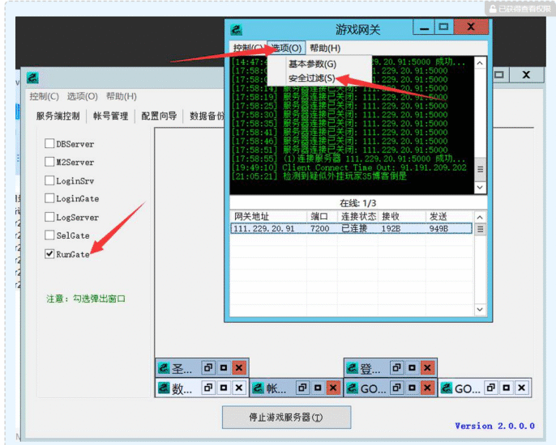Maximize the inactive white GO... minimized window
The height and width of the screenshot is (445, 556).
507,388
